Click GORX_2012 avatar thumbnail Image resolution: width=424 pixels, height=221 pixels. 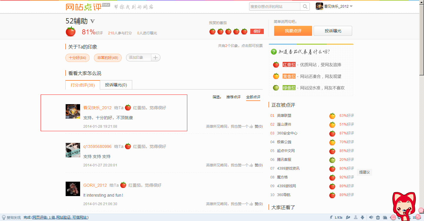pyautogui.click(x=73, y=189)
